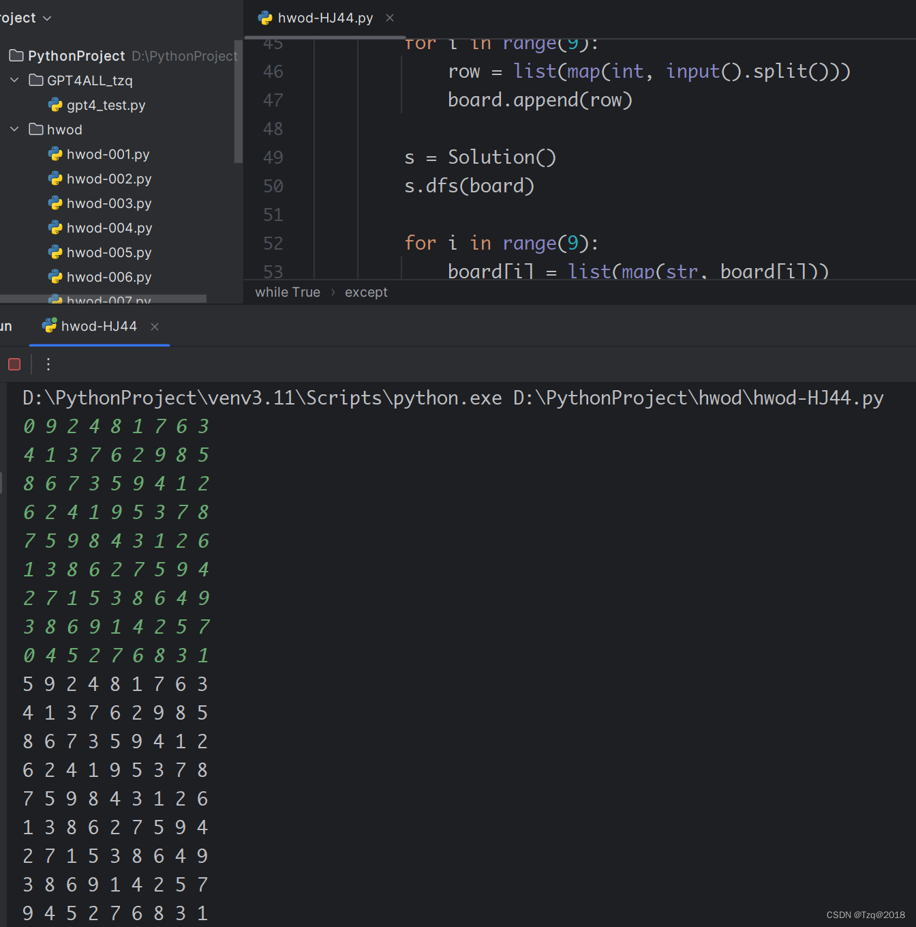Click input row '0 4 5 2 7 6 8 3 1'
The image size is (916, 927).
(x=116, y=656)
